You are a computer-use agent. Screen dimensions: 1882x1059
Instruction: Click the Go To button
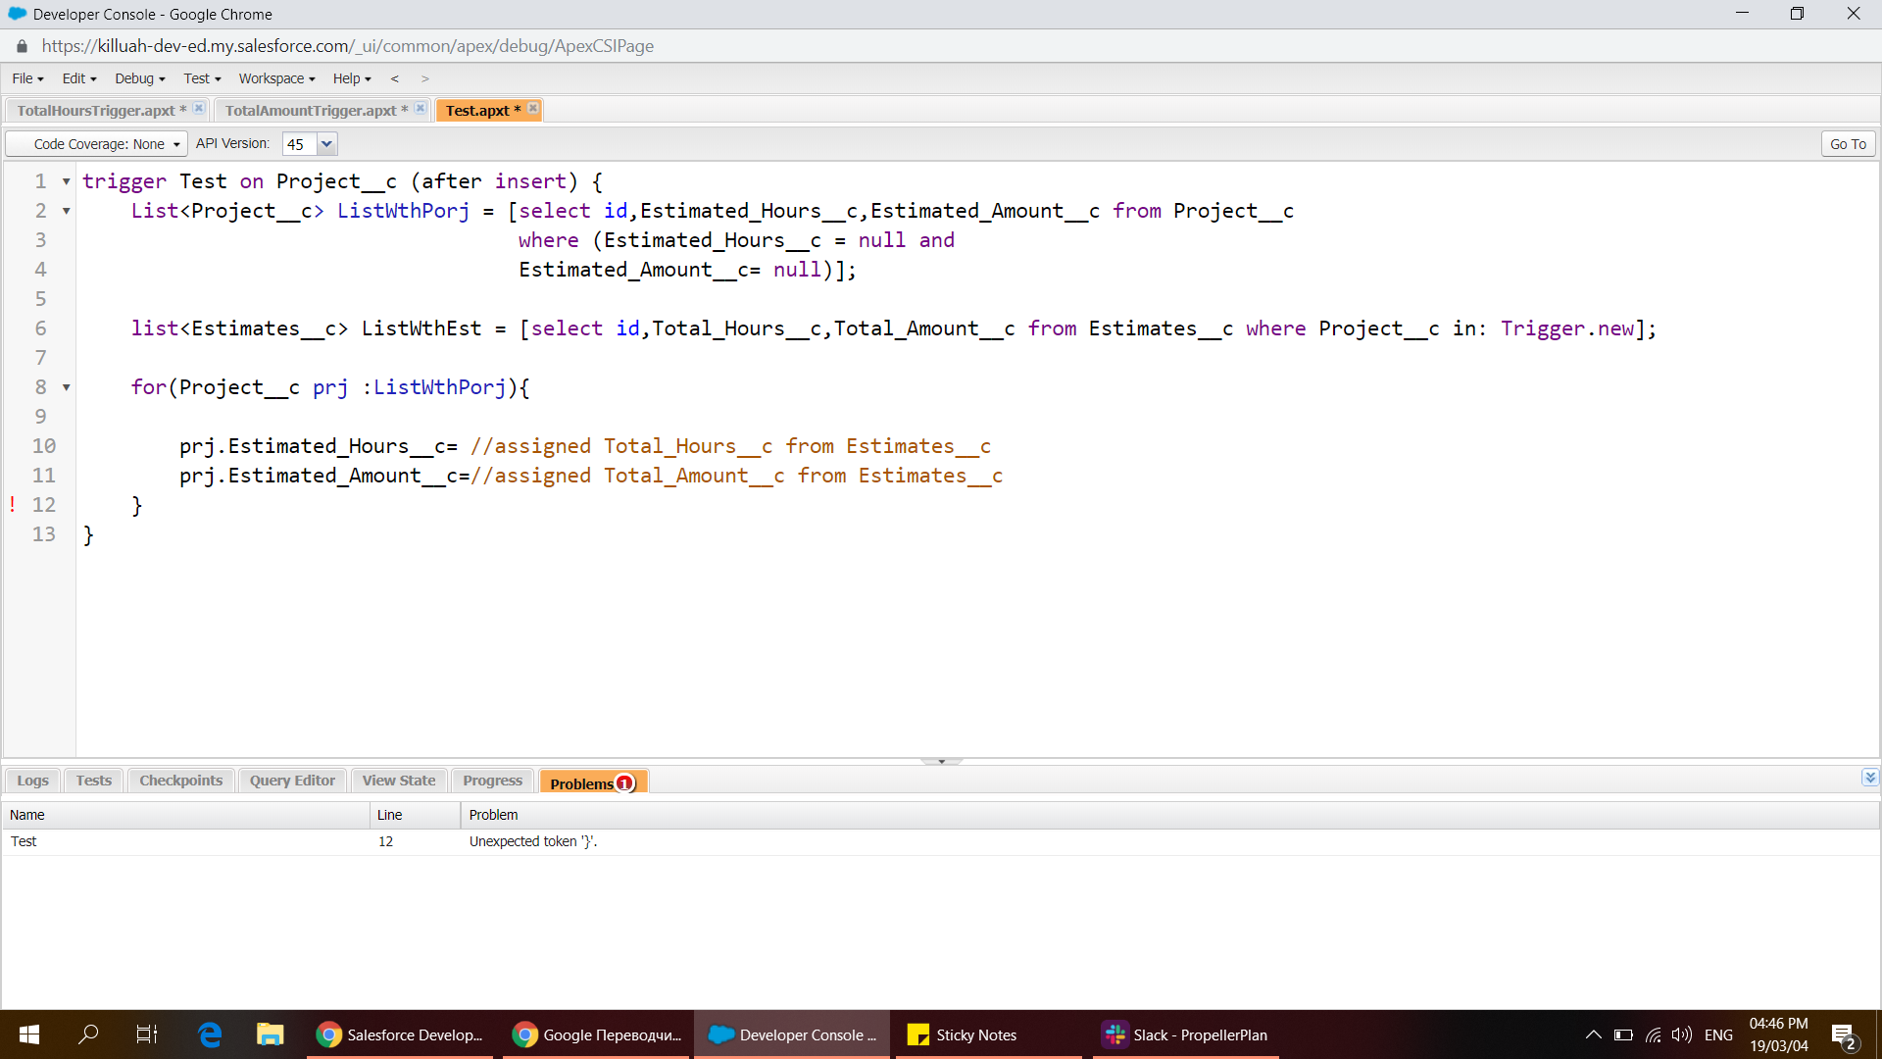click(1848, 144)
